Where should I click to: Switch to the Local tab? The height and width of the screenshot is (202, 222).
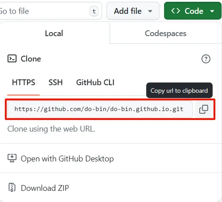click(54, 33)
